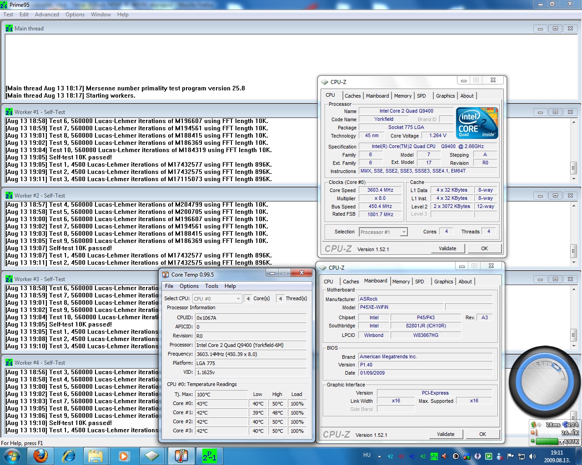
Task: Open Prime95 Advanced menu
Action: point(47,15)
